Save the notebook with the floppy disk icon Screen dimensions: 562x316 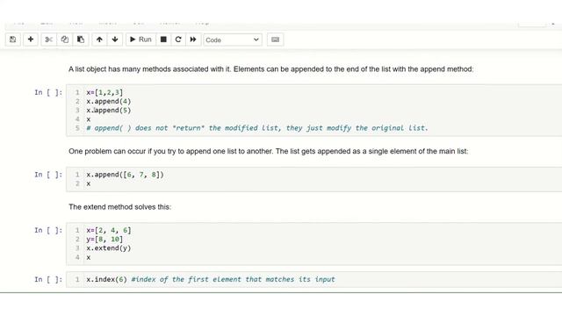[13, 39]
